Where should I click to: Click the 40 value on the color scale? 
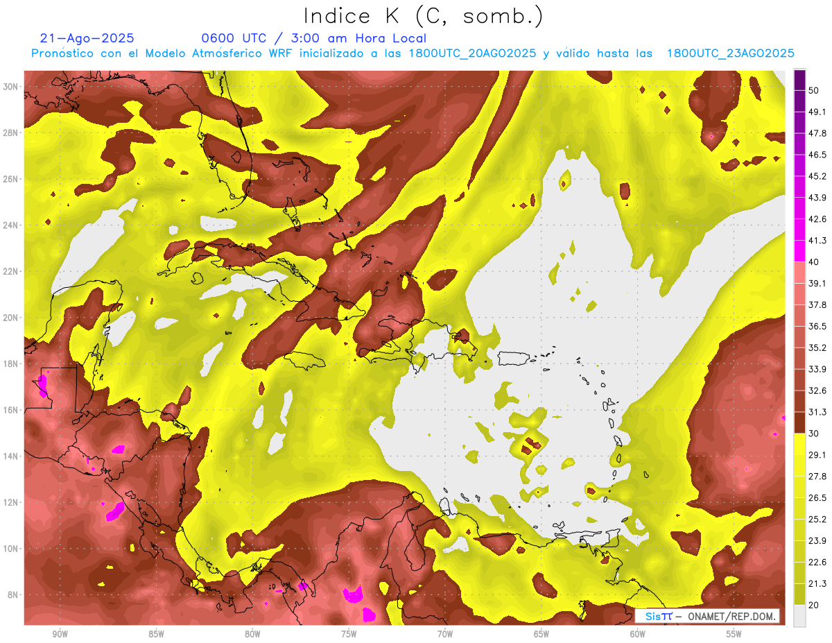tap(814, 262)
